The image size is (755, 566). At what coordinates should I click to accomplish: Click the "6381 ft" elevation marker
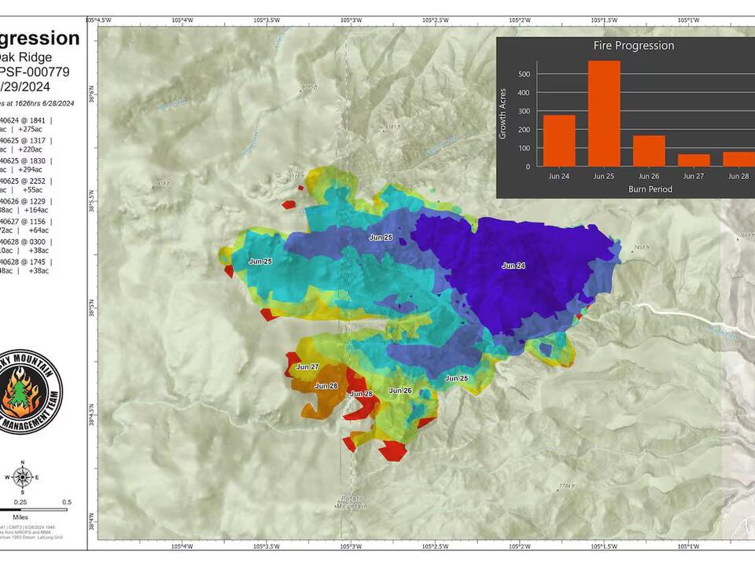[392, 127]
